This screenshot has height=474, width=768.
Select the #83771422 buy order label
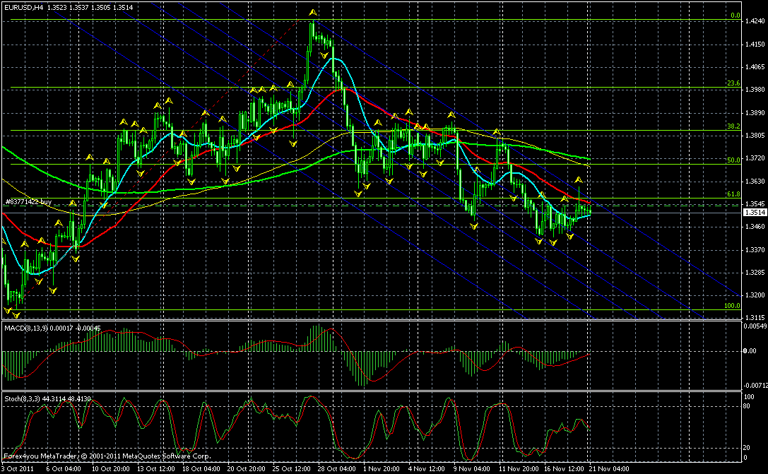click(x=28, y=202)
